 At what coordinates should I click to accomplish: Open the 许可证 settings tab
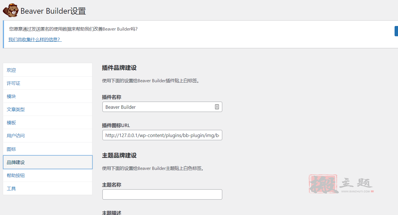48,83
